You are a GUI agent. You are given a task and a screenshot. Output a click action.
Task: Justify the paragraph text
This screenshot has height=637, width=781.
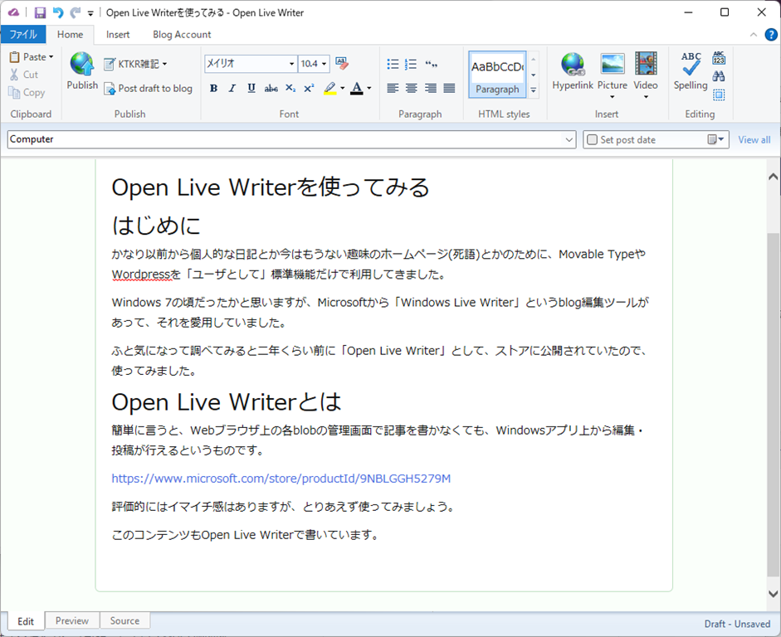(449, 88)
